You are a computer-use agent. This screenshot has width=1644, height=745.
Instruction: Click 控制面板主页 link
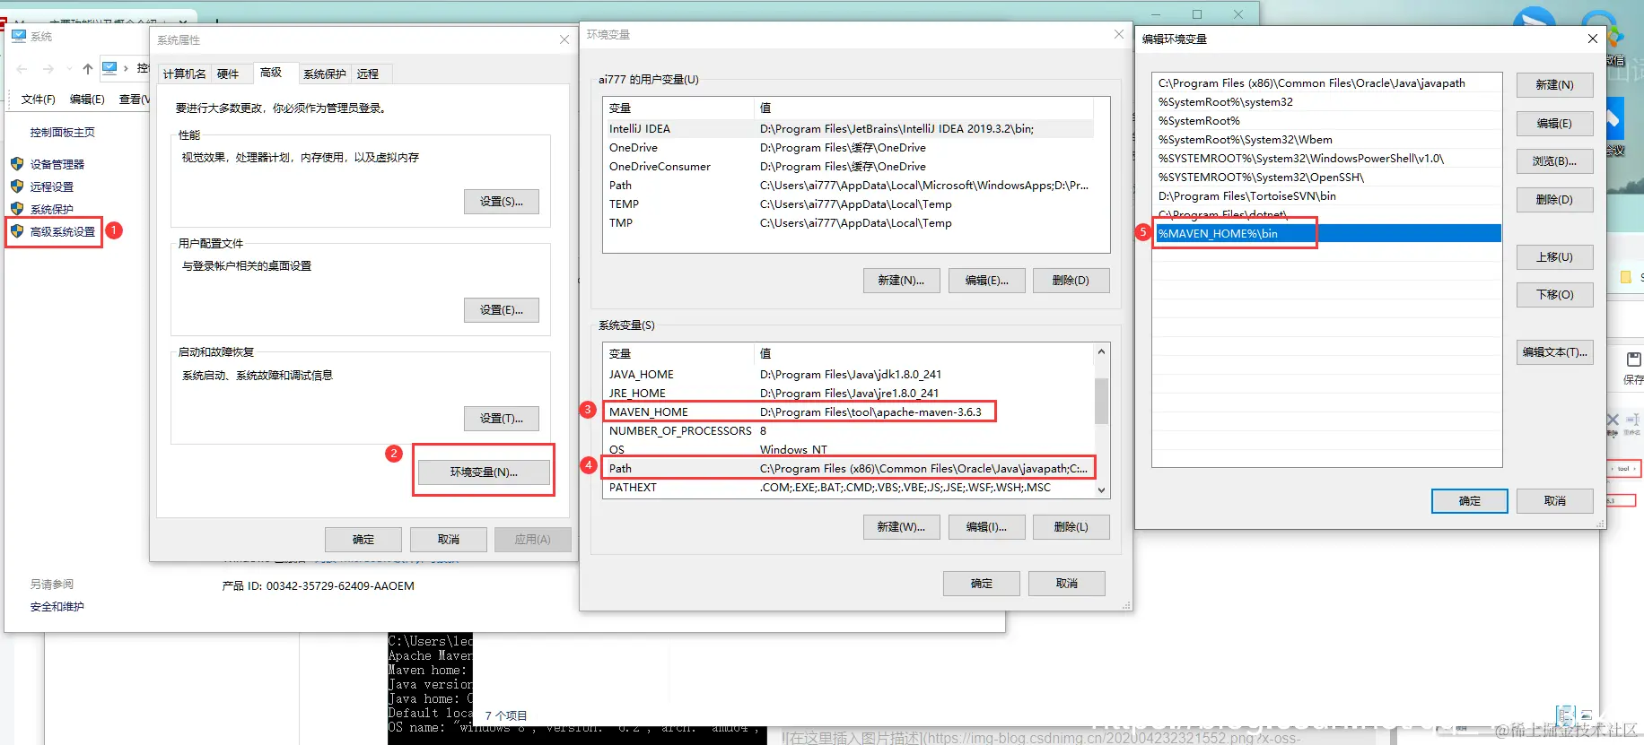(x=62, y=133)
